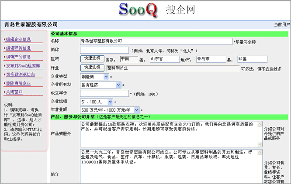
Task: Open the 年营业额 dropdown
Action: click(x=110, y=110)
